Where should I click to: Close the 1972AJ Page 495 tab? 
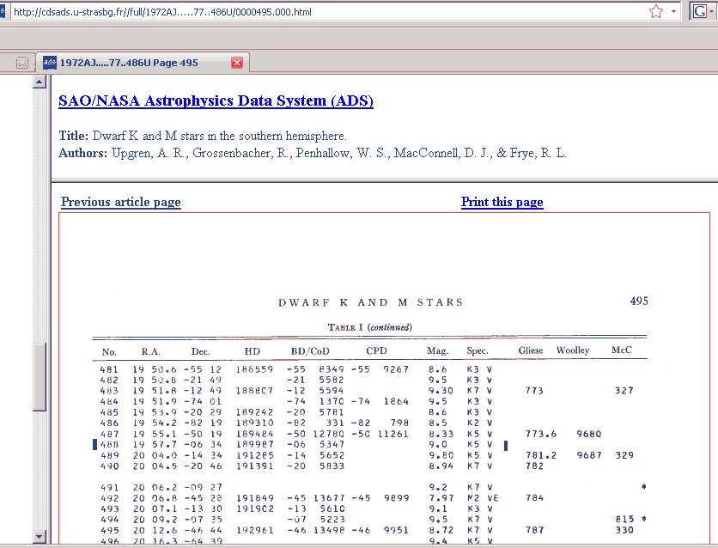237,63
